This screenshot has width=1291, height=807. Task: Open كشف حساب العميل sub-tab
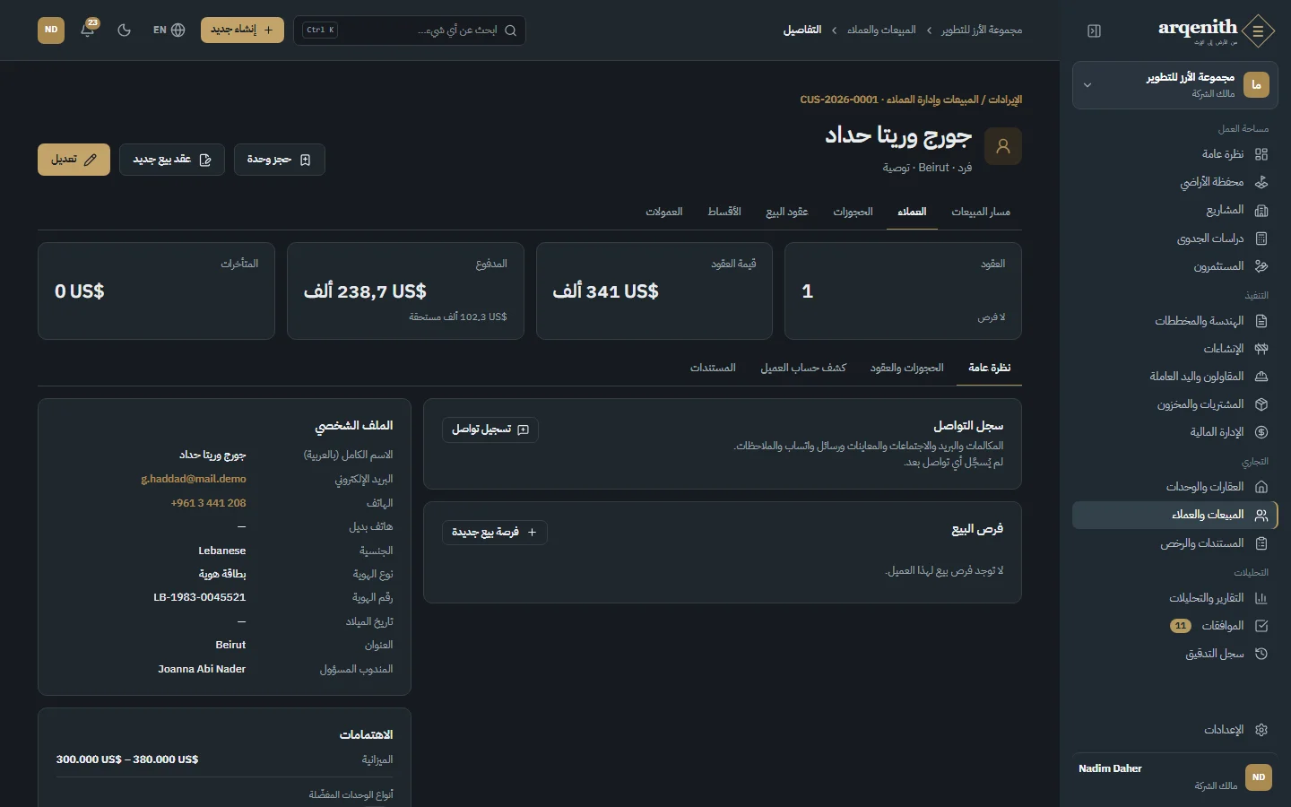(x=803, y=368)
